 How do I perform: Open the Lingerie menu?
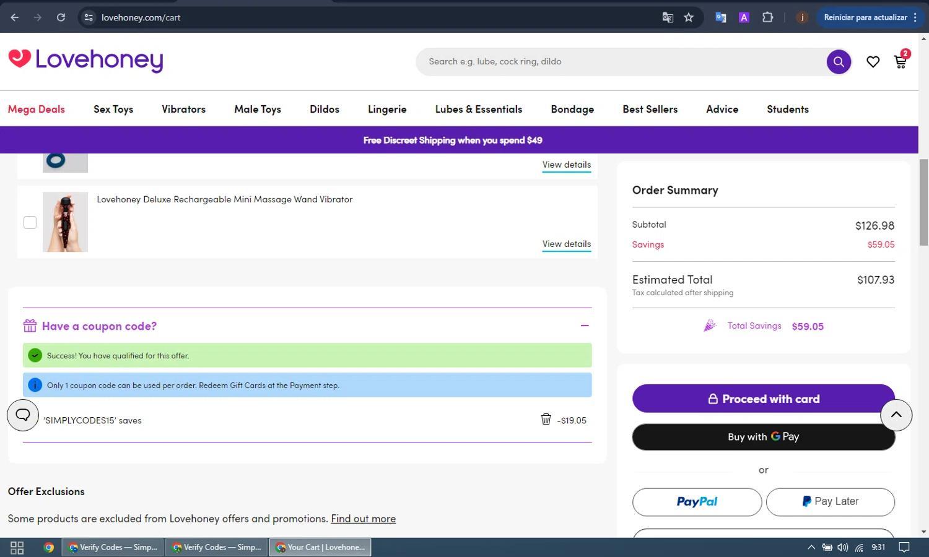387,109
